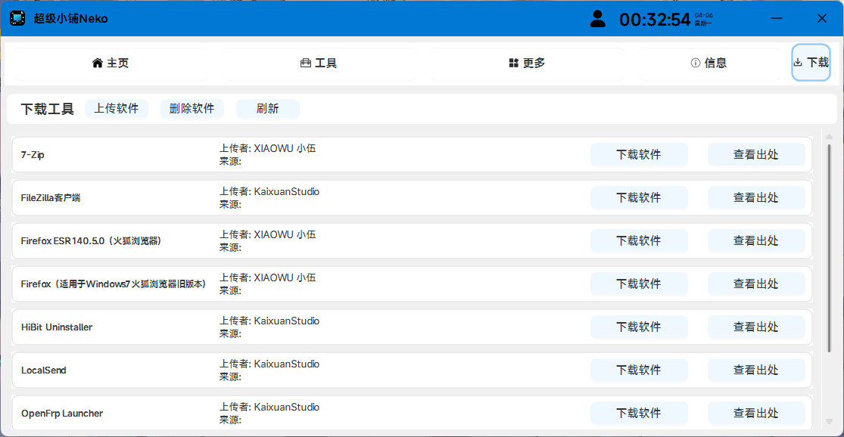View source for LocalSend entry
Image resolution: width=844 pixels, height=437 pixels.
point(755,370)
